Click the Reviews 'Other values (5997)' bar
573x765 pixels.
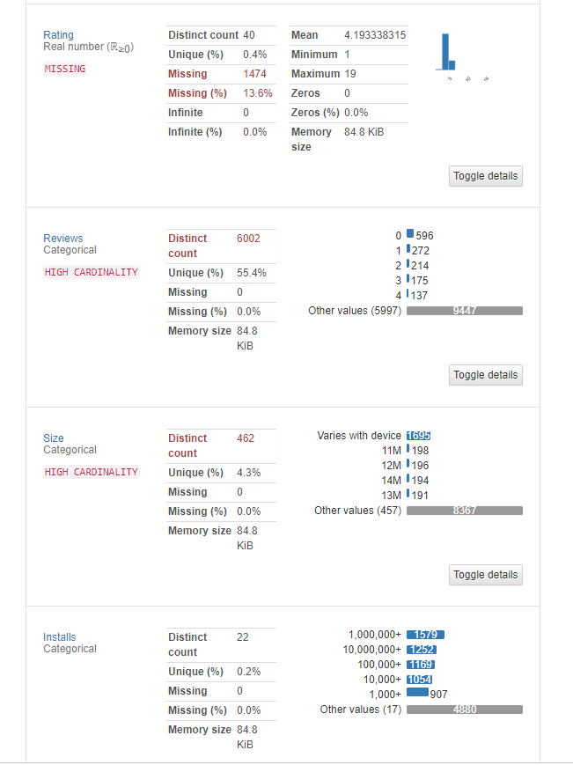464,311
